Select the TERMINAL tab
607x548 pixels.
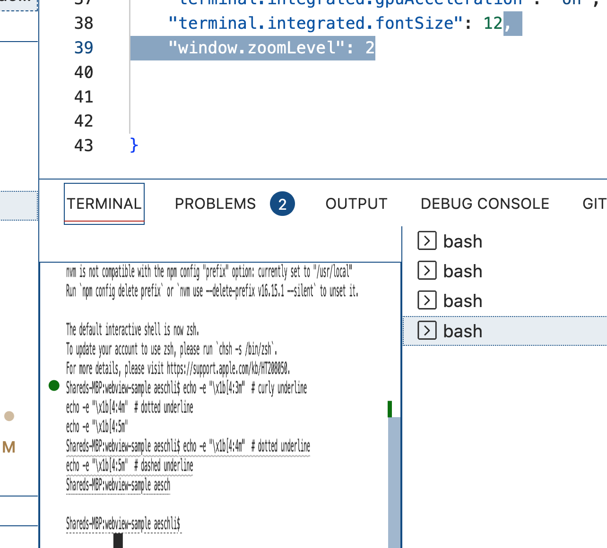[x=104, y=203]
